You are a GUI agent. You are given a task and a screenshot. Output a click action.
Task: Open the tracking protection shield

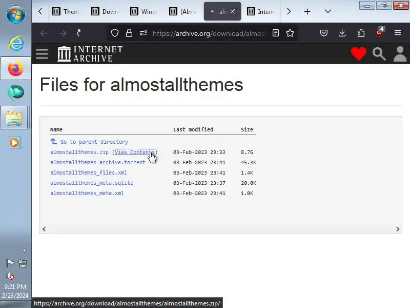115,33
